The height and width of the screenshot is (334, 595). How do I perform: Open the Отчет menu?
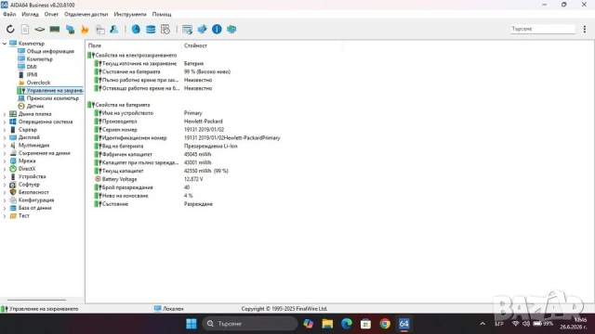coord(51,15)
